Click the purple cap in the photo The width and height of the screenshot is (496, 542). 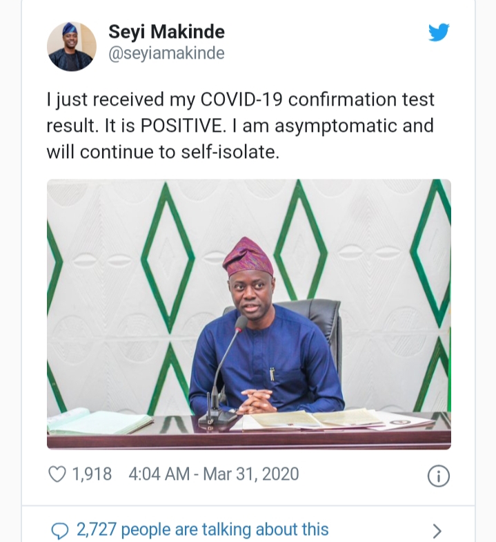pos(248,257)
